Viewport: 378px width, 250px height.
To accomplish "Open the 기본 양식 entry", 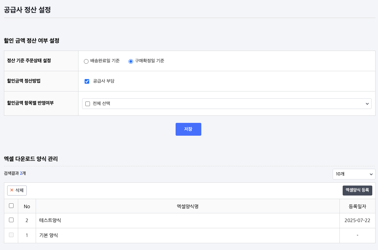I will click(49, 235).
